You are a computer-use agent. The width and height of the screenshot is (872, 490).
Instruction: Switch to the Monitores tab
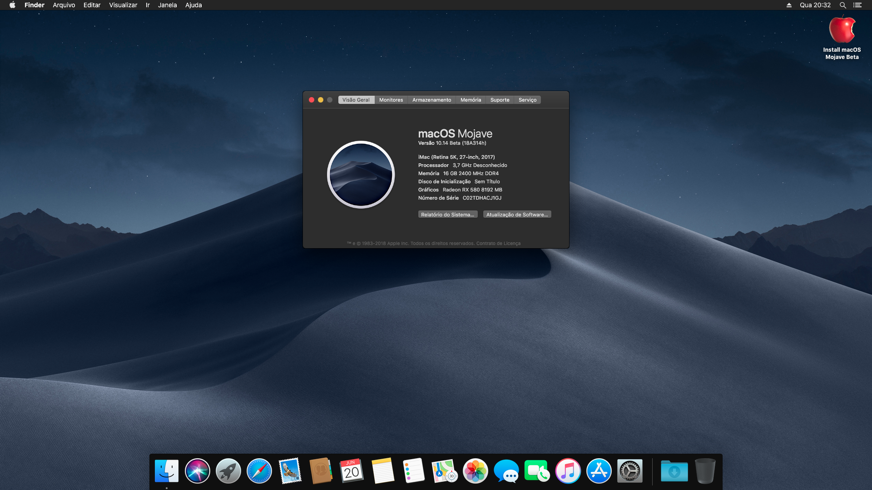391,100
